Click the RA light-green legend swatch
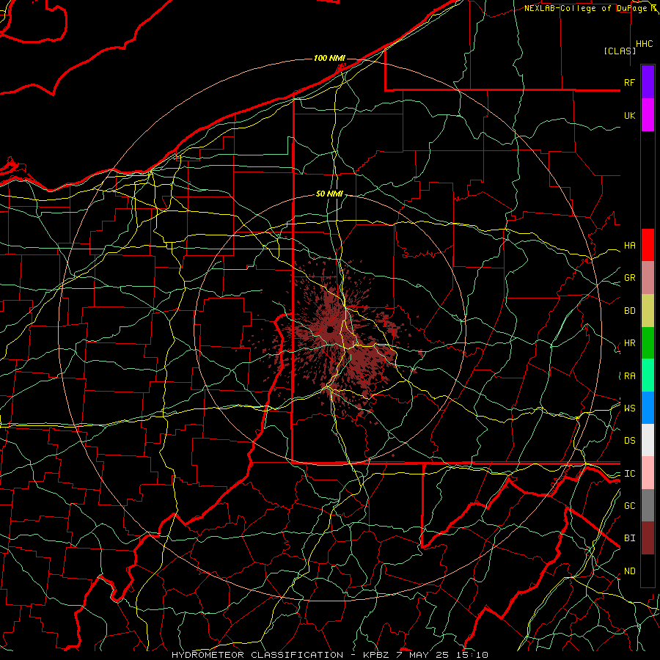The width and height of the screenshot is (660, 660). [648, 375]
